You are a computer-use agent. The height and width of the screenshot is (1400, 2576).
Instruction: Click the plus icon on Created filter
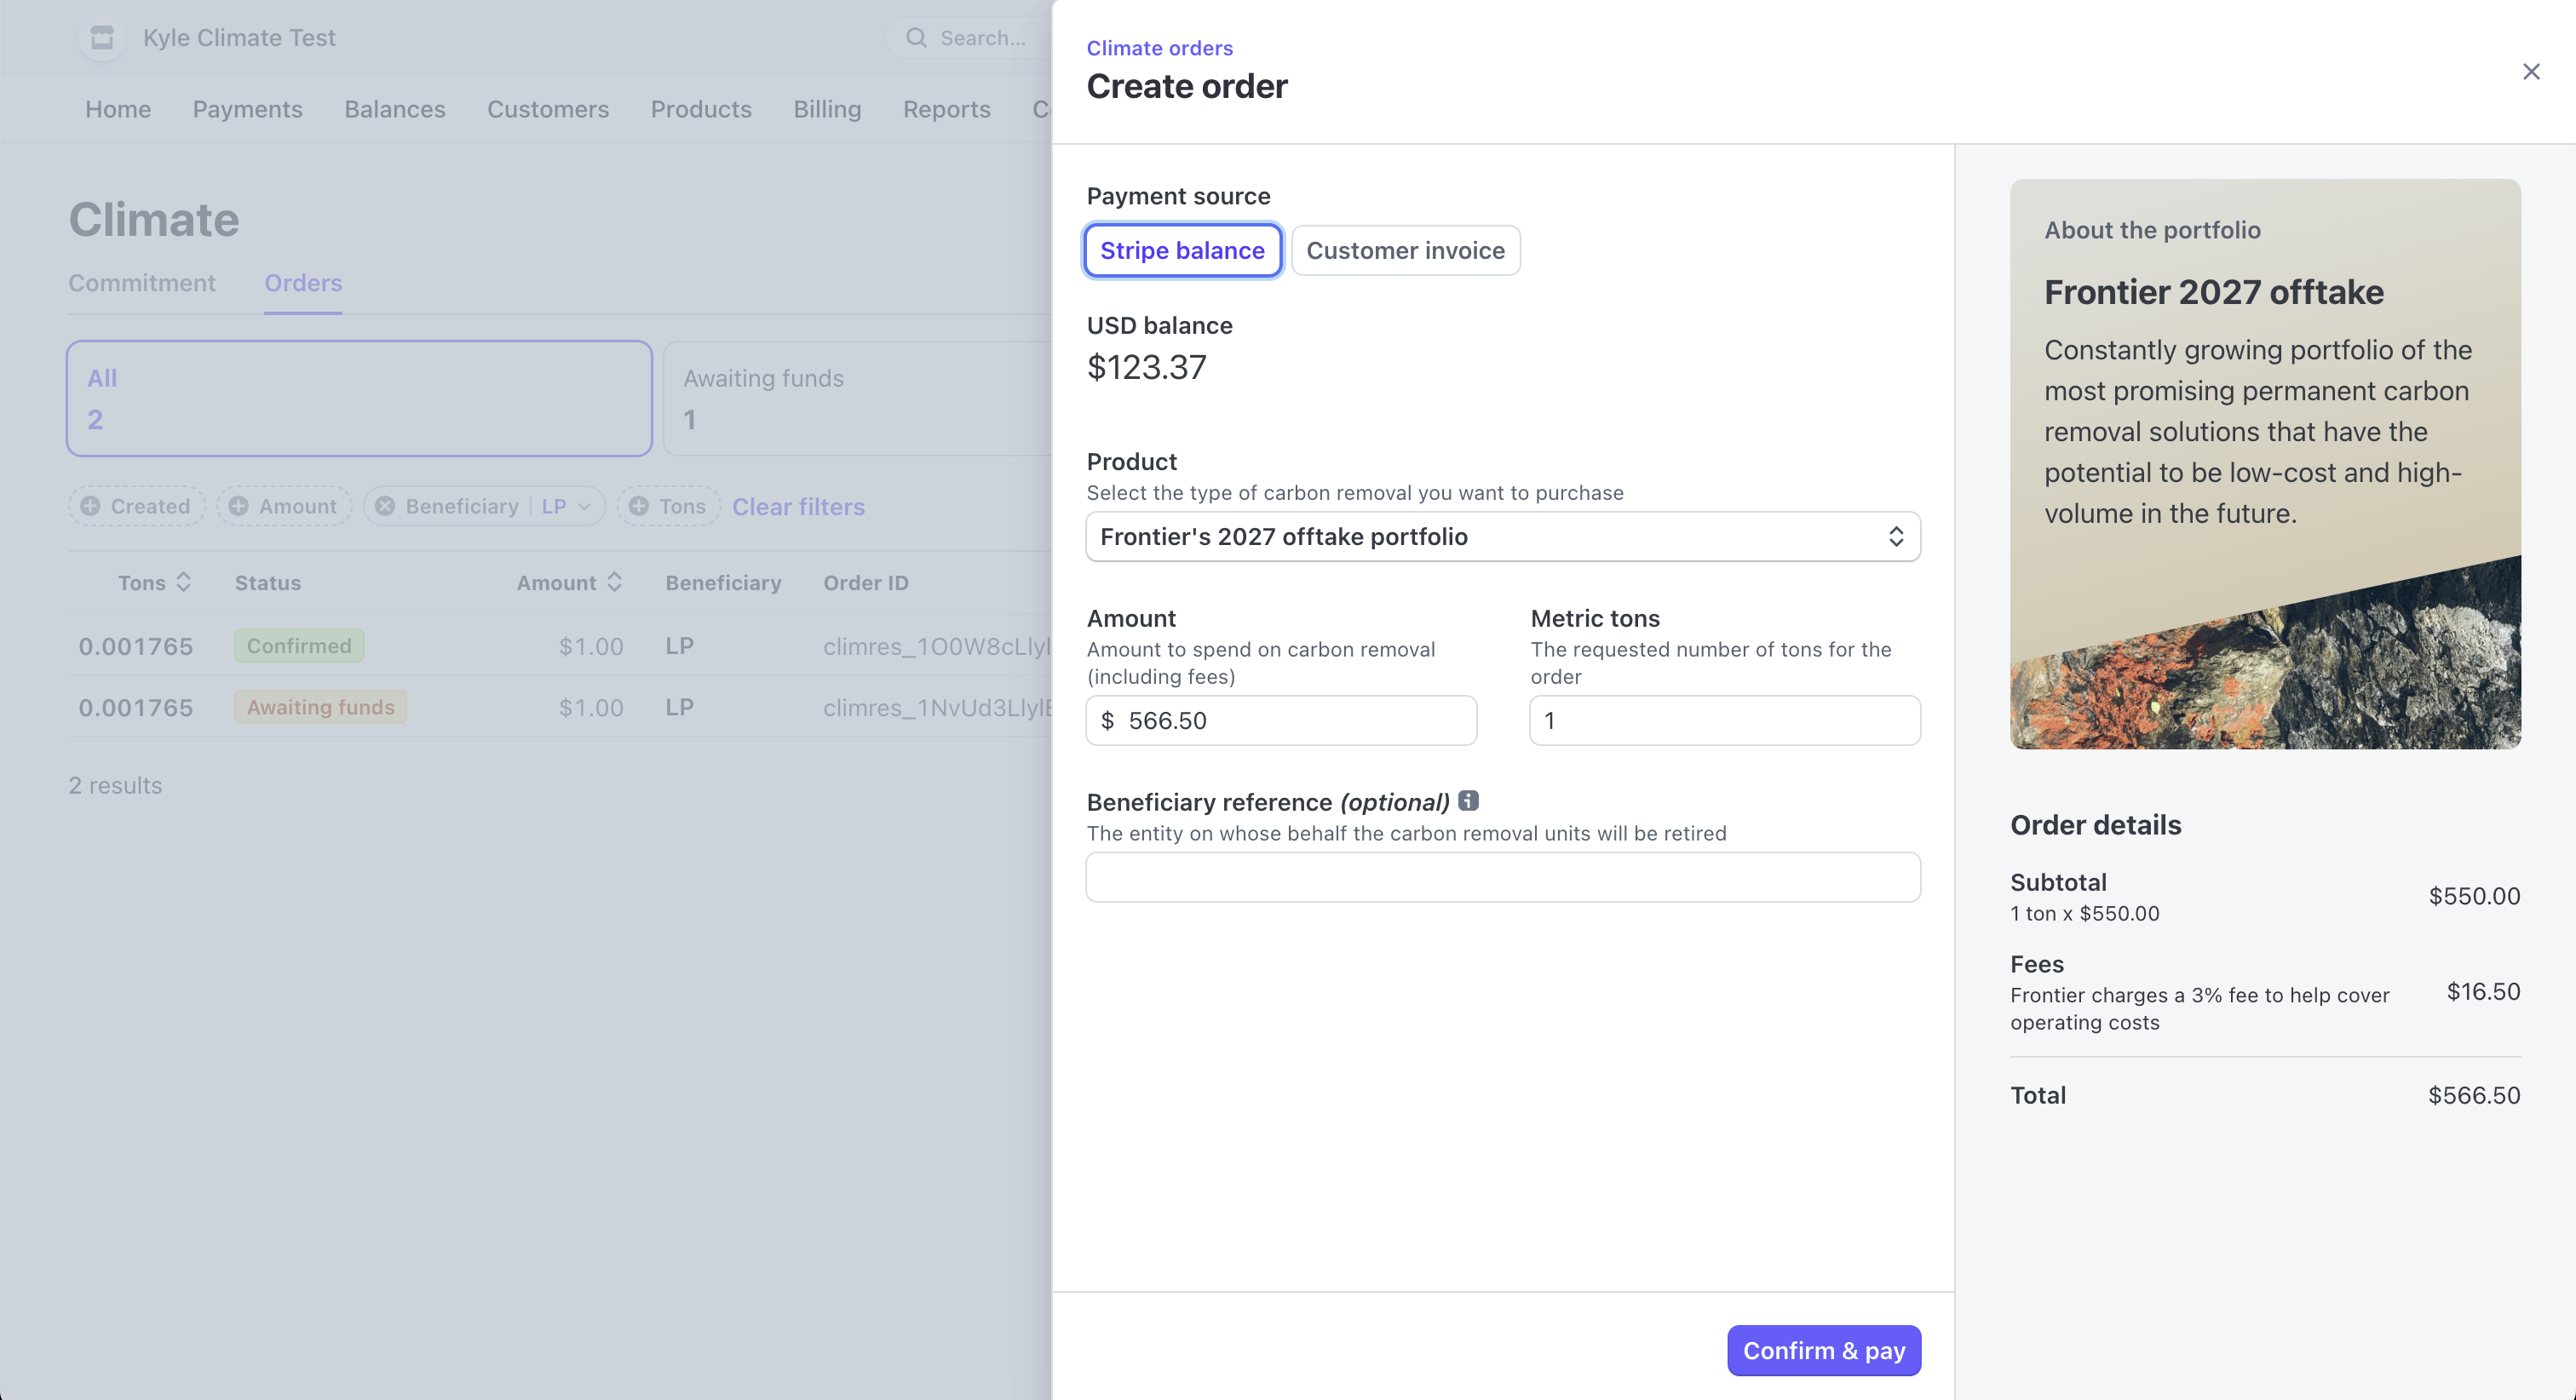(x=90, y=506)
